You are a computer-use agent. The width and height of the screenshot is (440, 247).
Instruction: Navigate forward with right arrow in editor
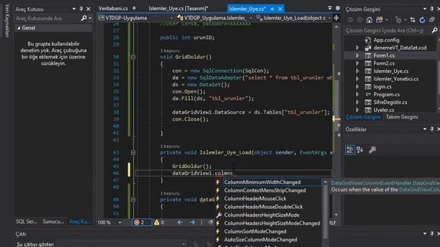(192, 222)
